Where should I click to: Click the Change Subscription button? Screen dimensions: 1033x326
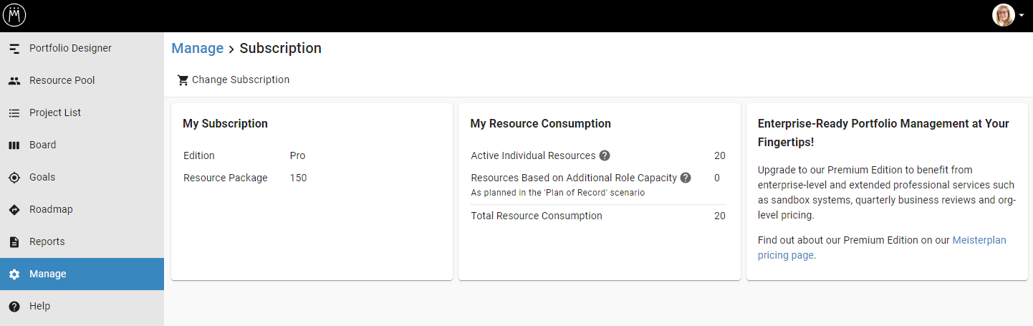tap(234, 80)
